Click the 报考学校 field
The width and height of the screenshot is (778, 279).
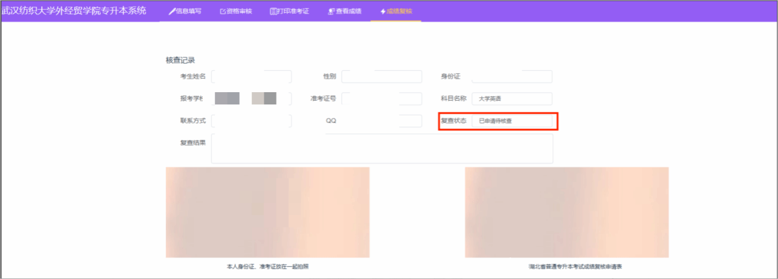coord(251,99)
